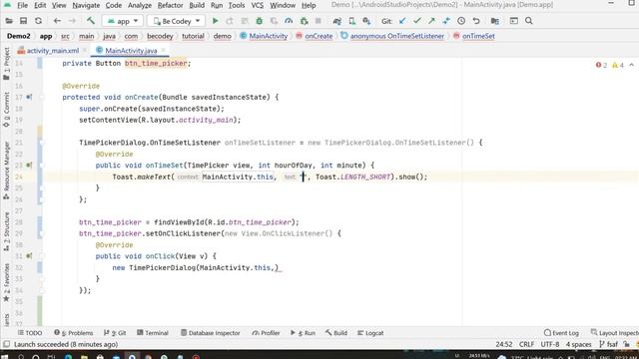Click the Git rollback undo icon
The width and height of the screenshot is (639, 359).
click(x=476, y=21)
